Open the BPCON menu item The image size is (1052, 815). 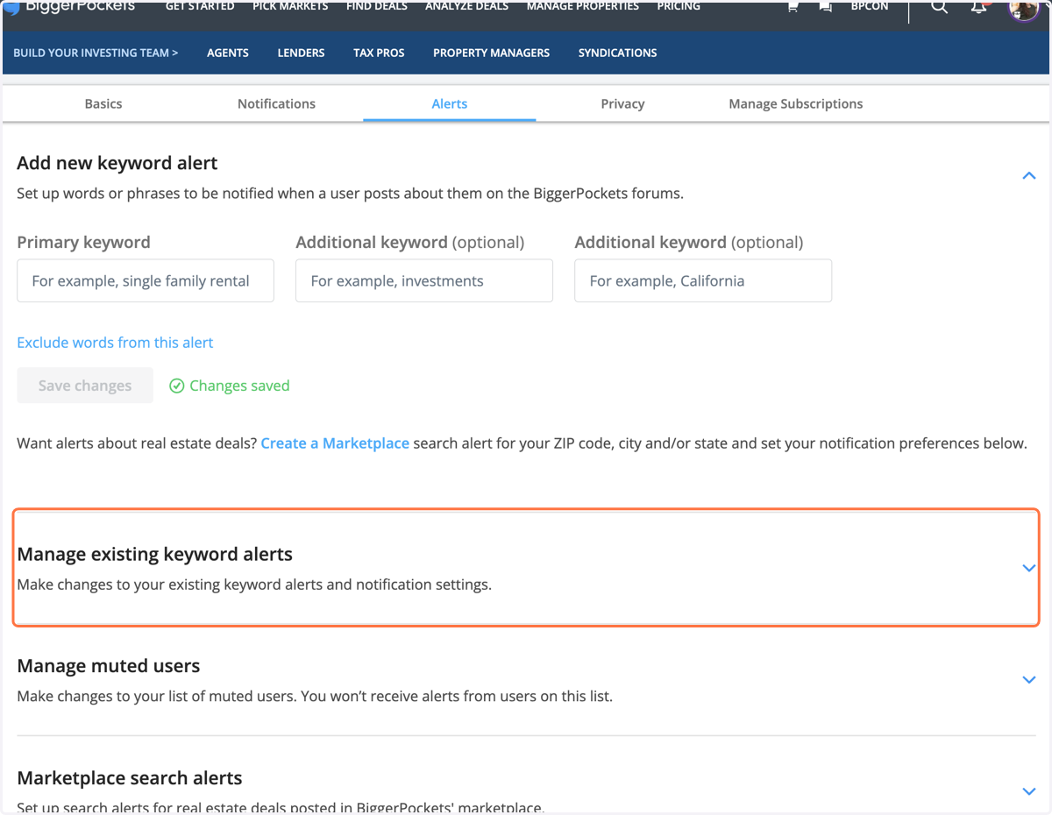870,6
